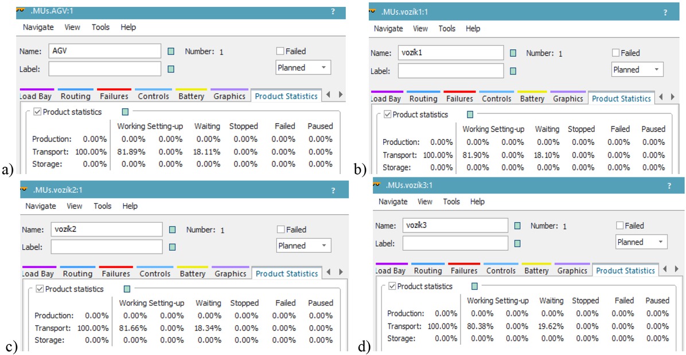The image size is (686, 355).
Task: Open the Tools menu in vozík2 window
Action: [103, 206]
